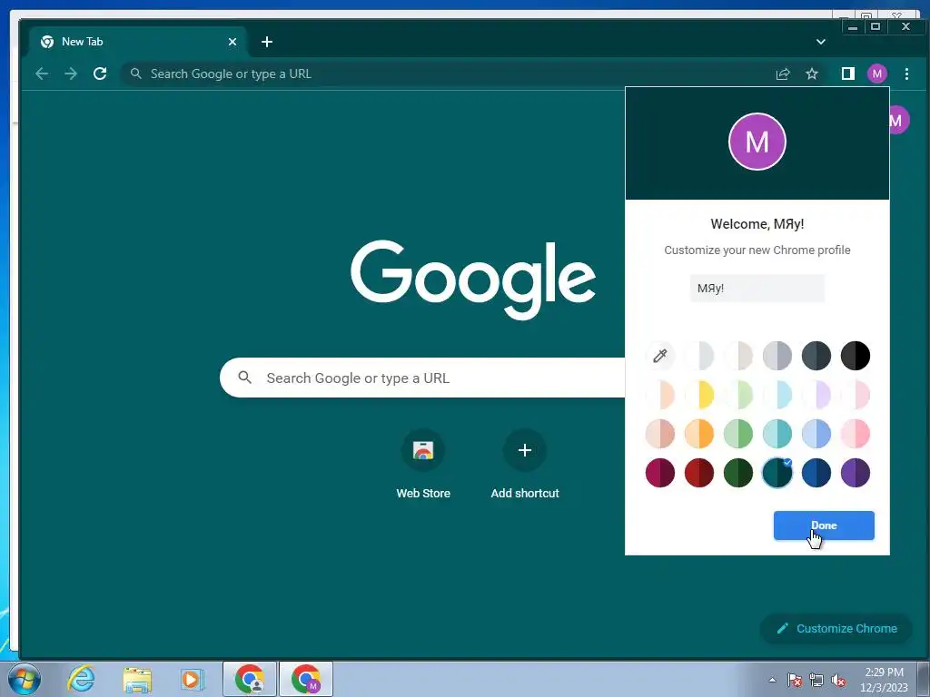Click the muted volume tray icon
Image resolution: width=930 pixels, height=697 pixels.
coord(838,680)
